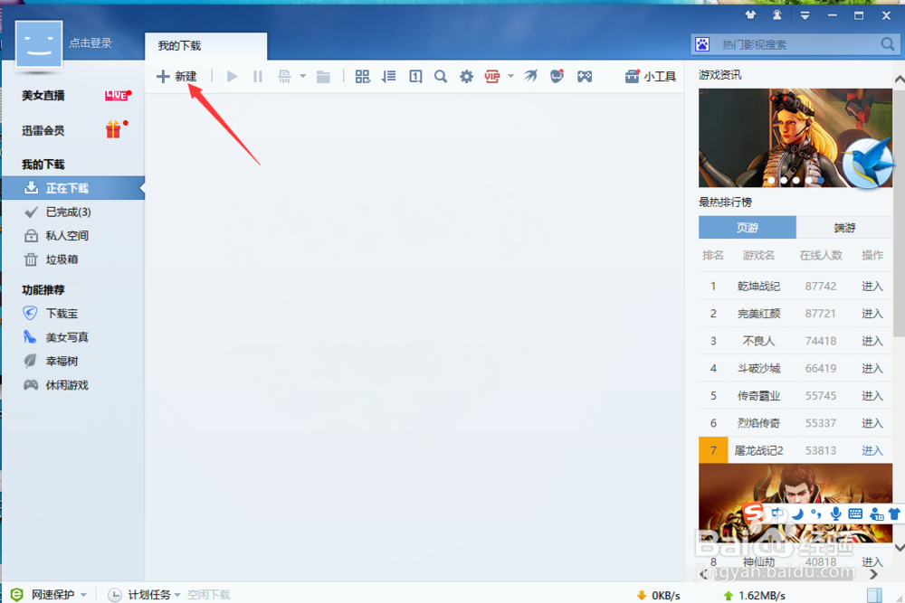The height and width of the screenshot is (603, 905).
Task: Click the 计划任务 clock icon
Action: pos(115,594)
